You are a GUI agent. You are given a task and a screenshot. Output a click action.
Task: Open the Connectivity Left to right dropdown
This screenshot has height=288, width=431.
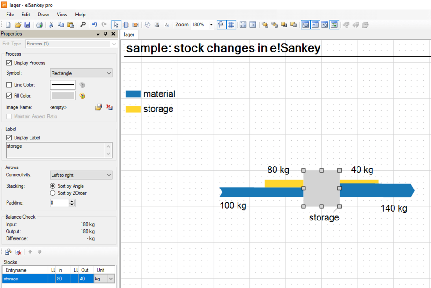[81, 175]
